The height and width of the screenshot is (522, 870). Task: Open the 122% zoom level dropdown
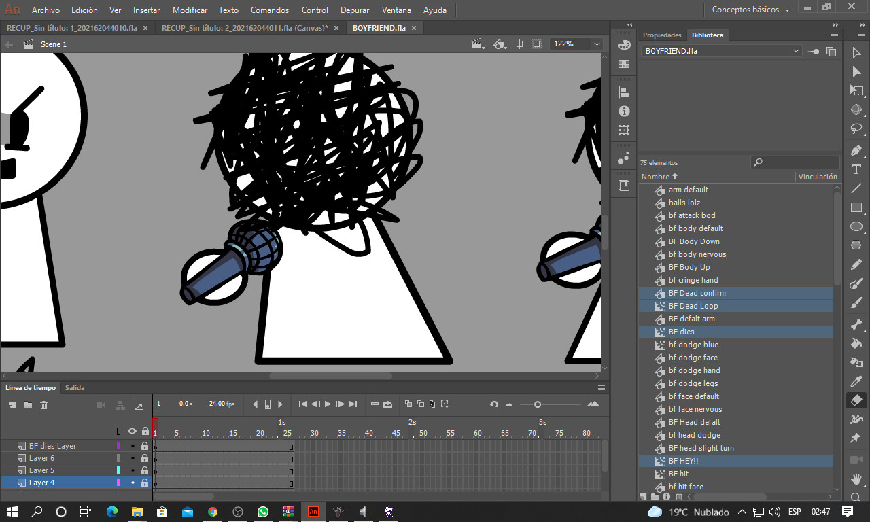point(596,43)
